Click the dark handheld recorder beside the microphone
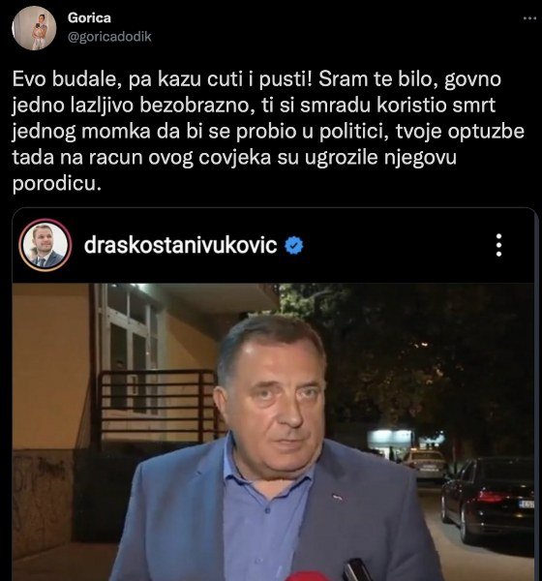This screenshot has width=542, height=581. coord(356,570)
